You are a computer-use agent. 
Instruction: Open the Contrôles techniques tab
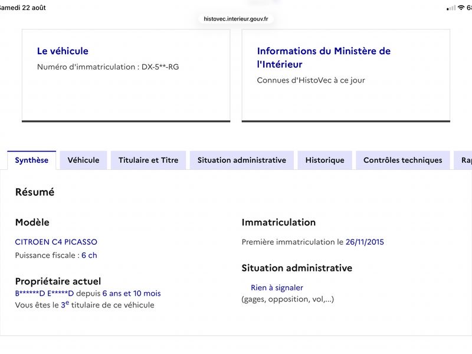click(x=403, y=160)
